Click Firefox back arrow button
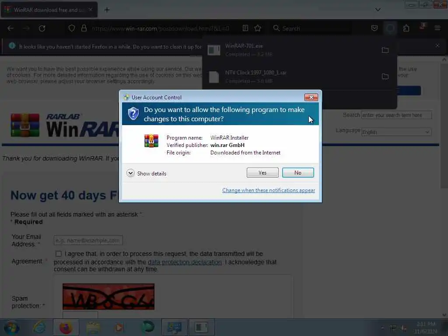The image size is (448, 336). pos(10,28)
